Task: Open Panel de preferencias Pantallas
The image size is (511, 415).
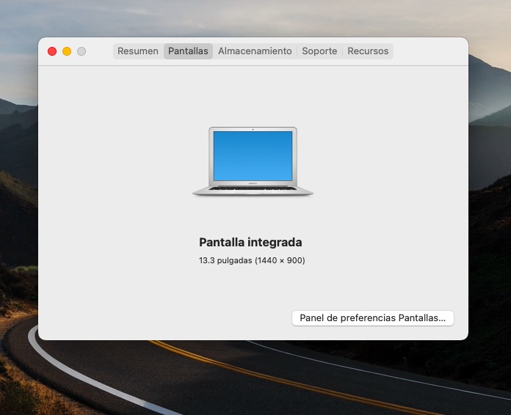Action: [373, 318]
